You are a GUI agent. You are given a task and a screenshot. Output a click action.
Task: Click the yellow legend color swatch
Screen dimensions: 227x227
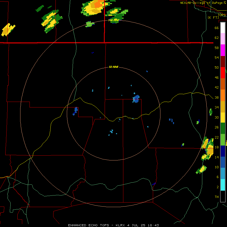tap(223, 118)
